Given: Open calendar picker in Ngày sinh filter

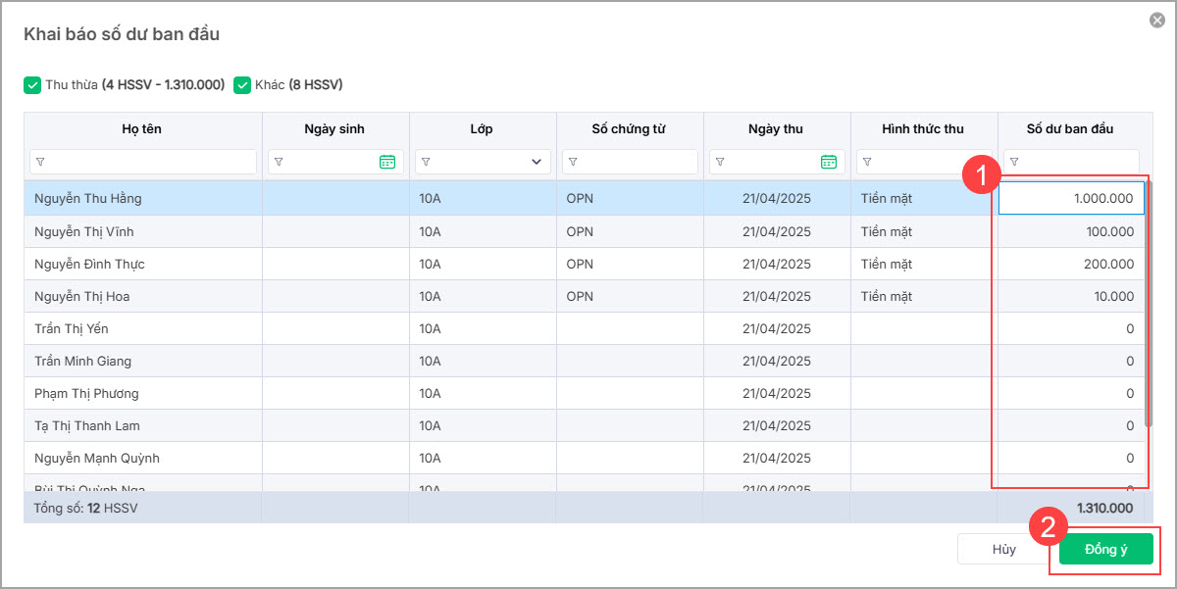Looking at the screenshot, I should point(387,162).
